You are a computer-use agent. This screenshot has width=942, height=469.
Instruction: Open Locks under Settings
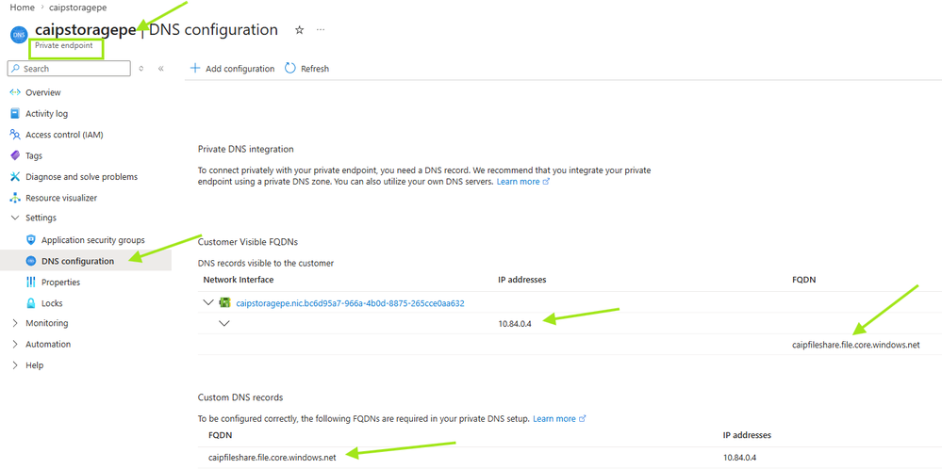coord(52,303)
